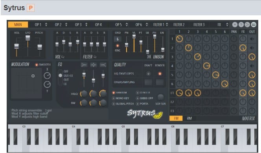Click the icon left of UNISON label
The height and width of the screenshot is (153, 261).
point(149,57)
